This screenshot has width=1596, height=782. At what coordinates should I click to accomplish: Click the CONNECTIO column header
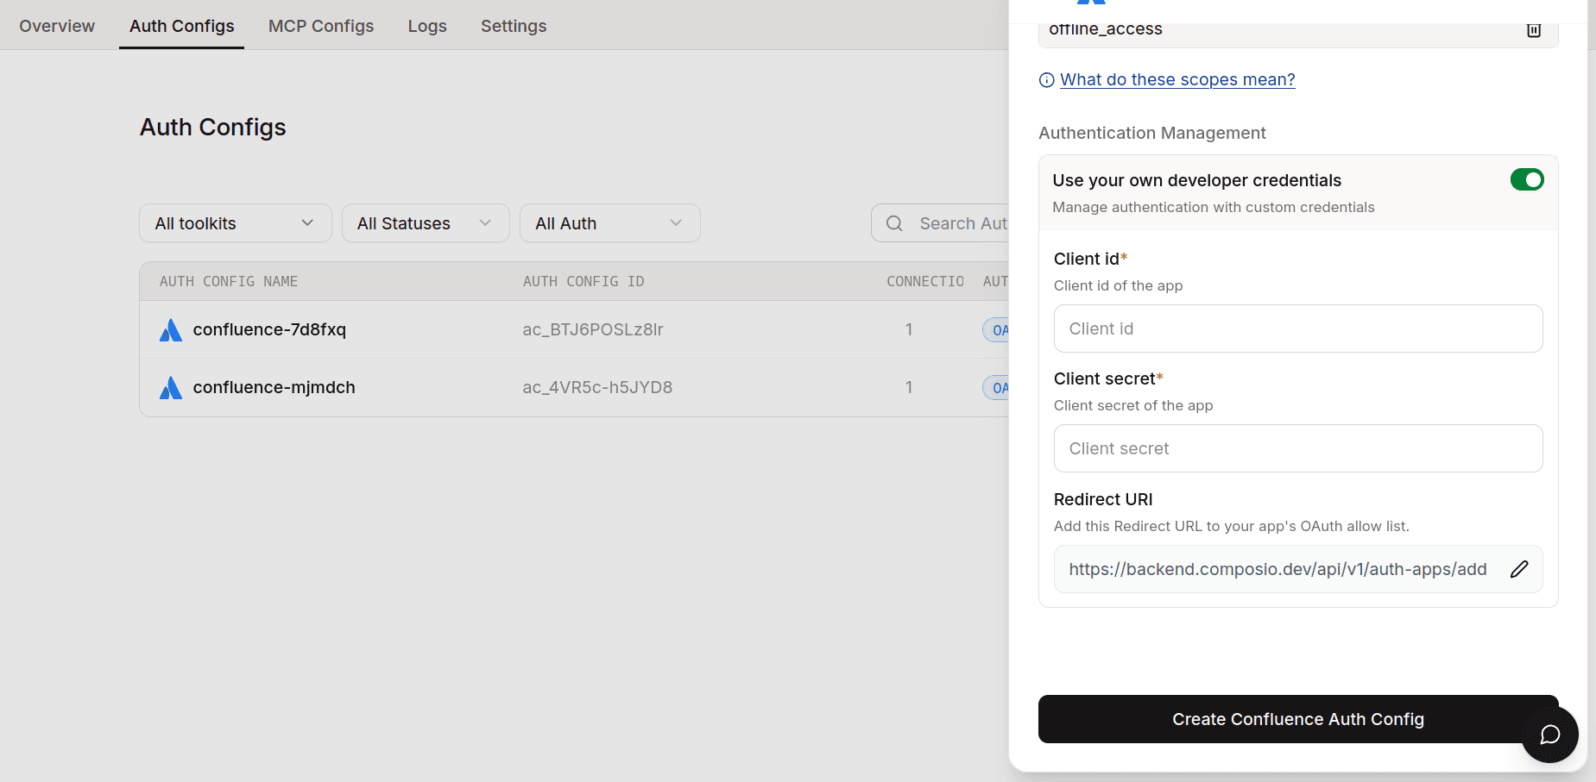click(925, 281)
